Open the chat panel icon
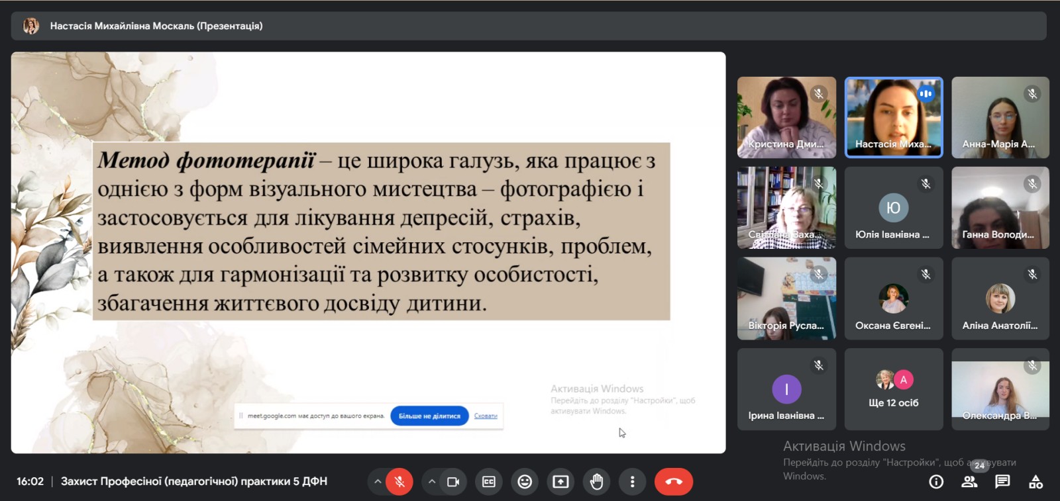This screenshot has width=1060, height=501. pyautogui.click(x=1003, y=482)
